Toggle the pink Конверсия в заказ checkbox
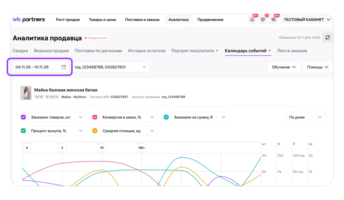Image resolution: width=344 pixels, height=200 pixels. pos(95,117)
